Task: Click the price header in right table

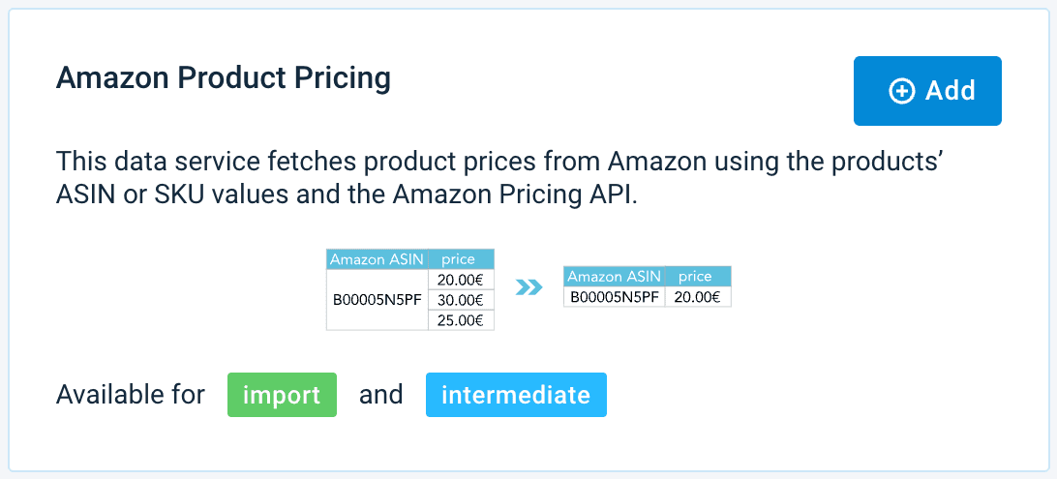Action: 696,277
